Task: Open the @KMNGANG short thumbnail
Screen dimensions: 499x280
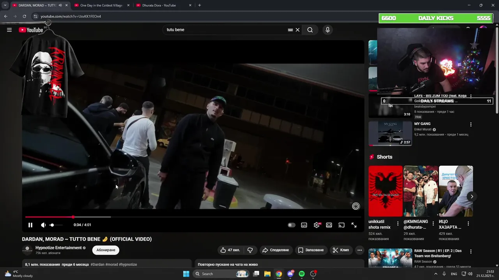Action: (x=421, y=191)
